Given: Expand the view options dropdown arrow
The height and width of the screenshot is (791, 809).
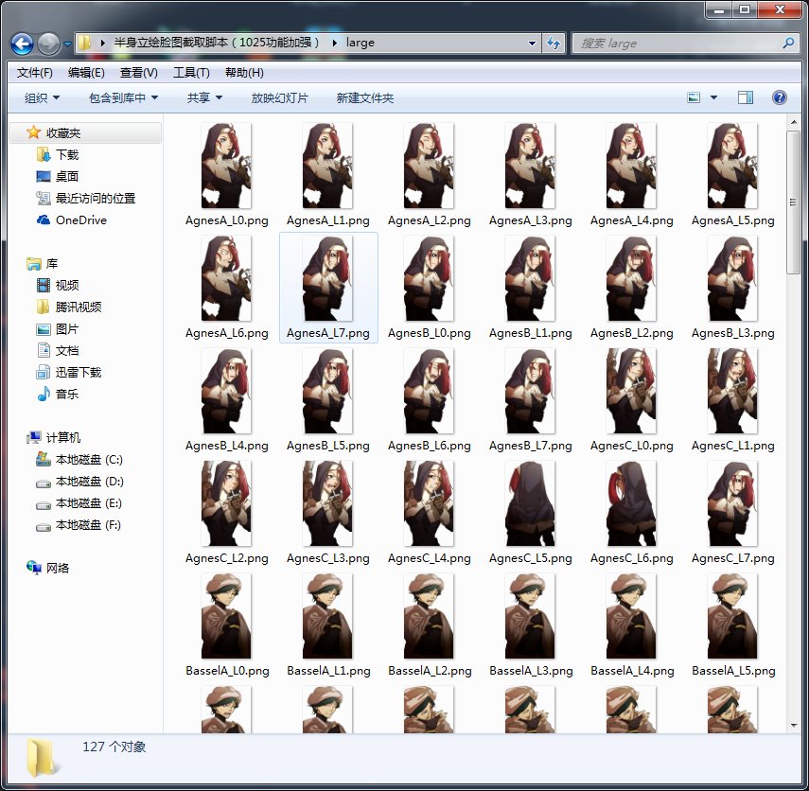Looking at the screenshot, I should pos(714,97).
